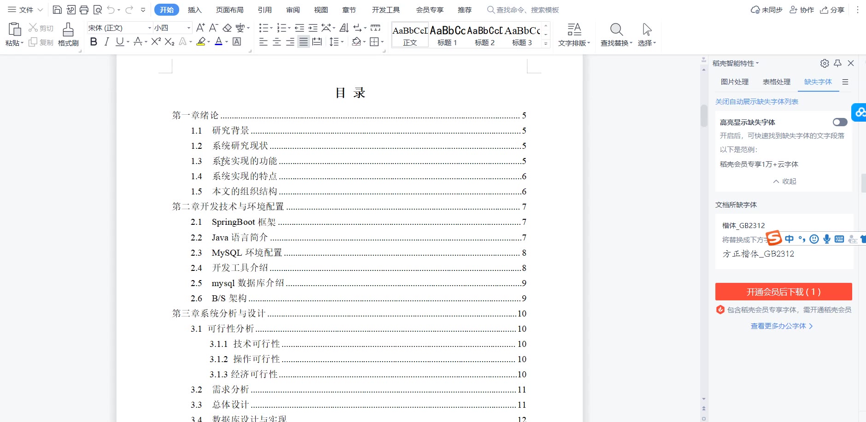
Task: Click the clear formatting eraser icon
Action: [x=227, y=28]
